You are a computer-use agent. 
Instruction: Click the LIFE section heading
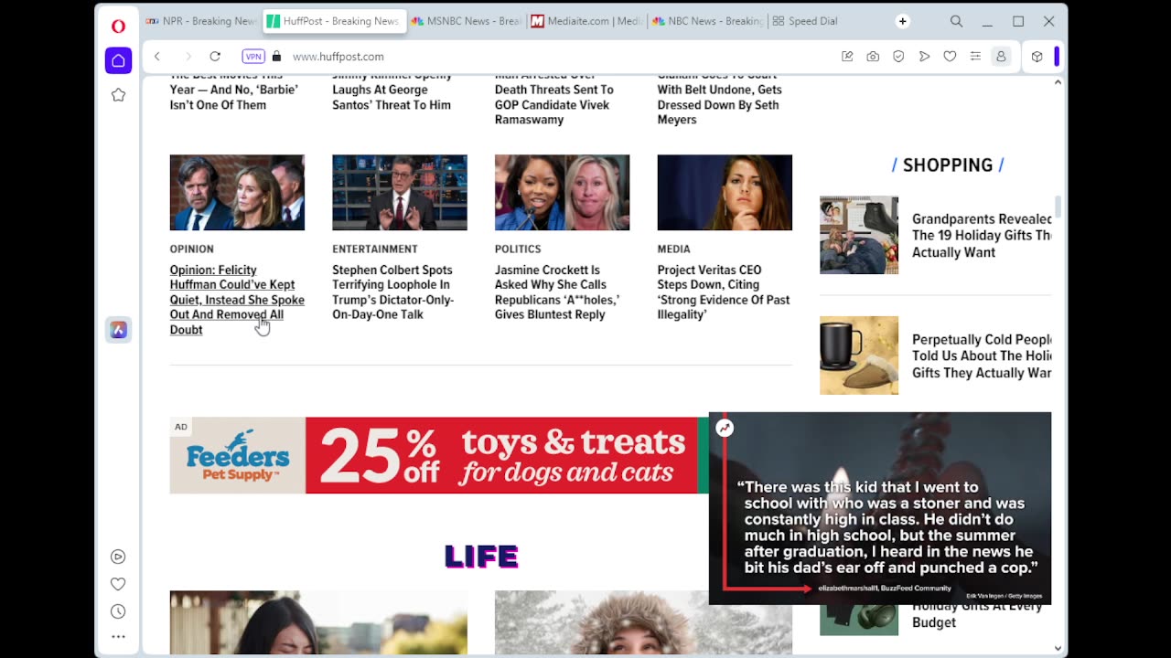481,556
